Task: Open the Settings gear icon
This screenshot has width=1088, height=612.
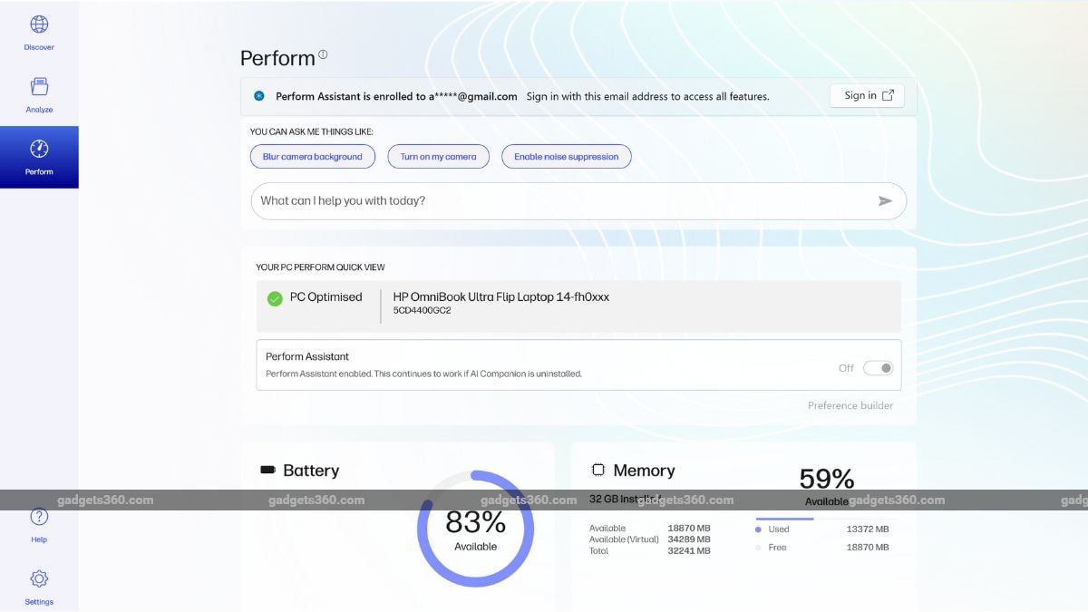Action: (x=39, y=578)
